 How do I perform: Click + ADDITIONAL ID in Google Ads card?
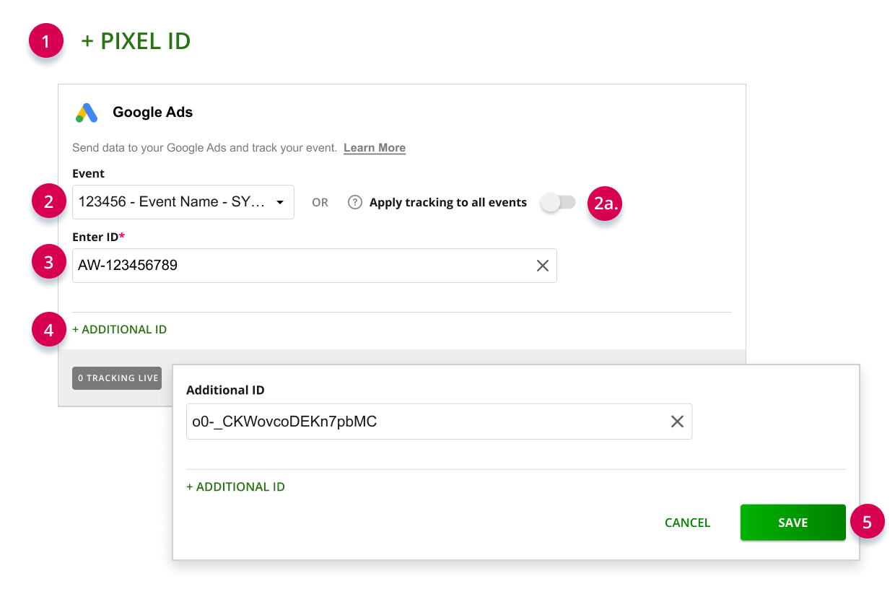(120, 330)
